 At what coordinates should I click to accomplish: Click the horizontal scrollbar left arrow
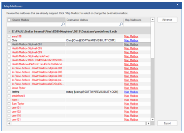pyautogui.click(x=9, y=123)
